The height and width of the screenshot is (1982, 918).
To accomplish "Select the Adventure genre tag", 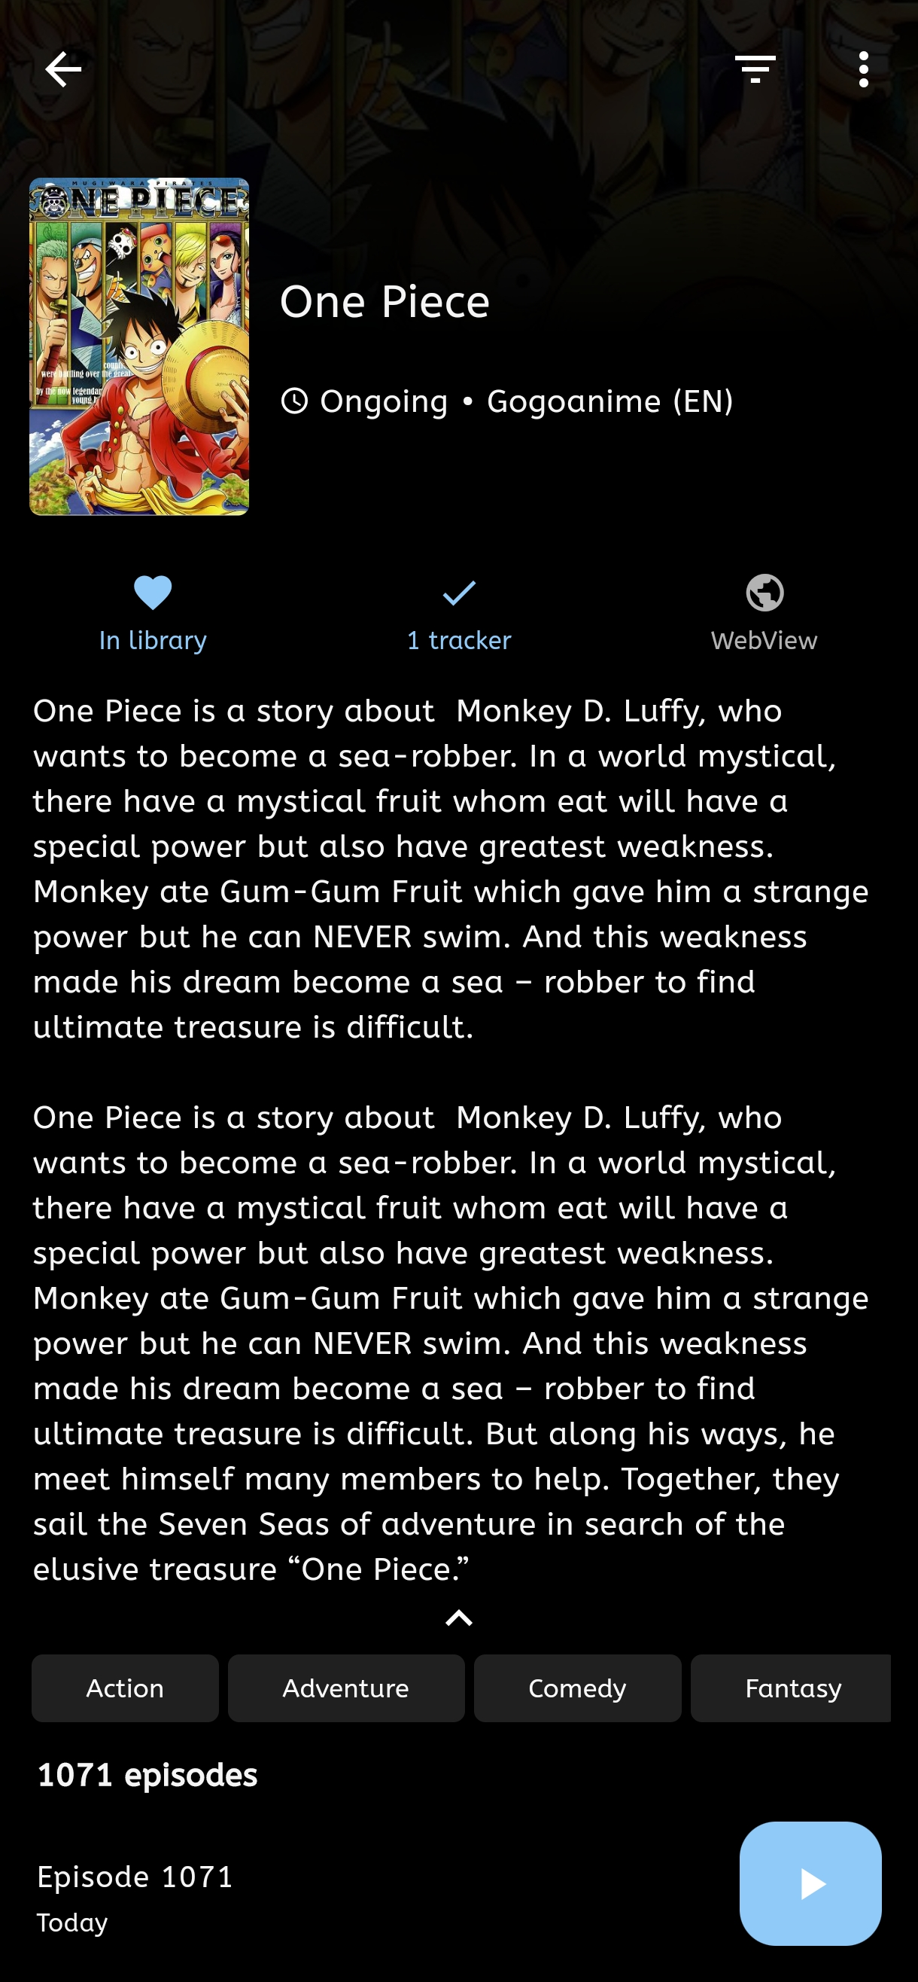I will (346, 1688).
